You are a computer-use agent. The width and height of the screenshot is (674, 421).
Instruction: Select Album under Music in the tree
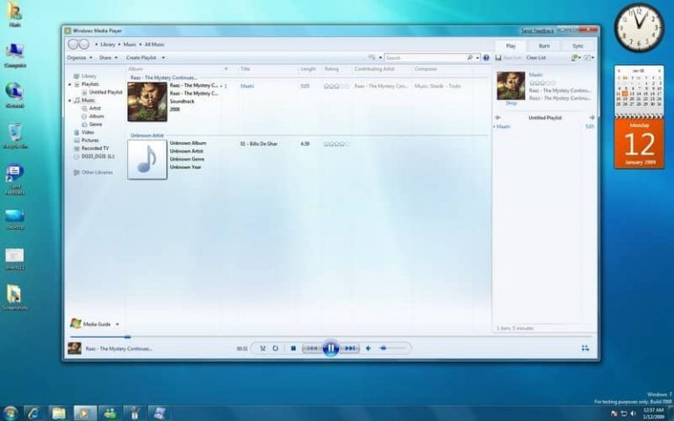97,117
